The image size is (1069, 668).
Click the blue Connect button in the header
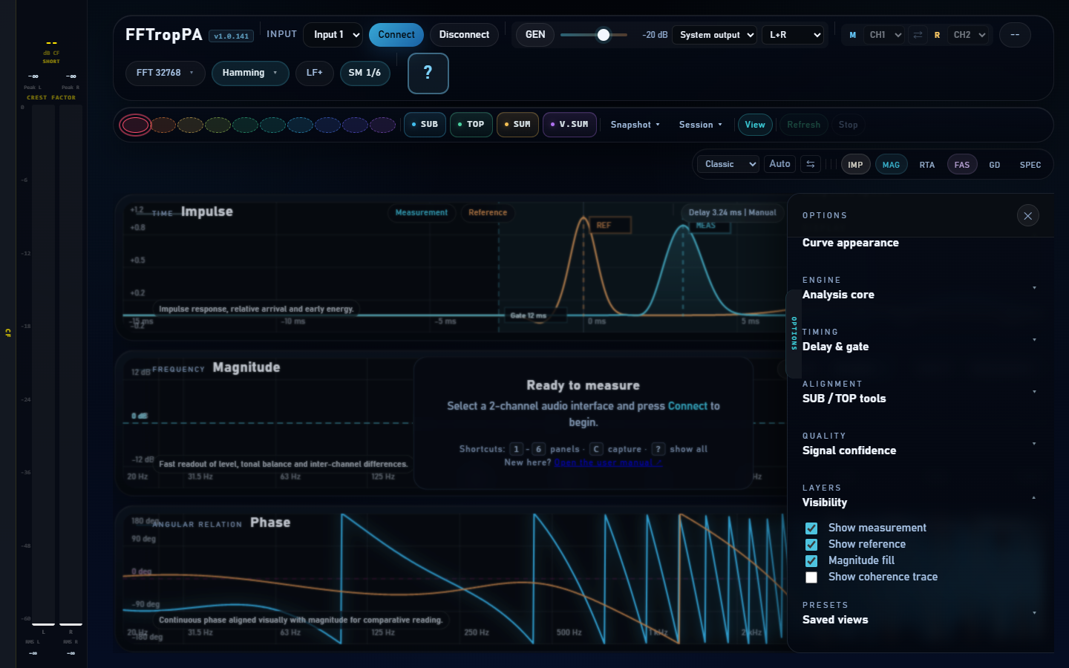pos(396,35)
